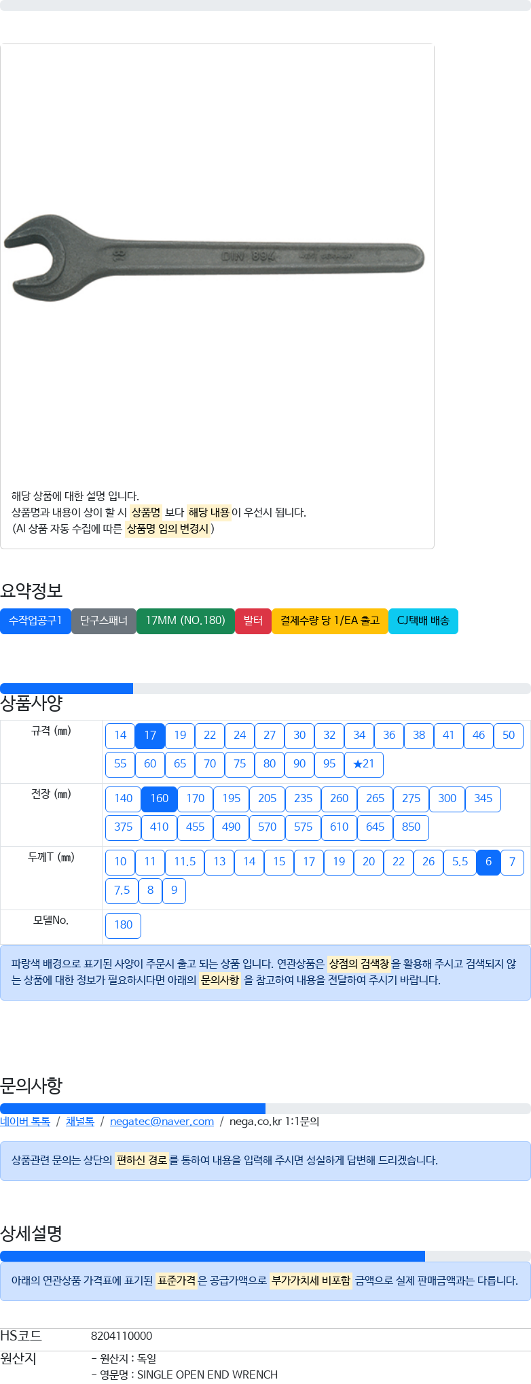Select the 수작업공구1 category badge

coord(35,621)
